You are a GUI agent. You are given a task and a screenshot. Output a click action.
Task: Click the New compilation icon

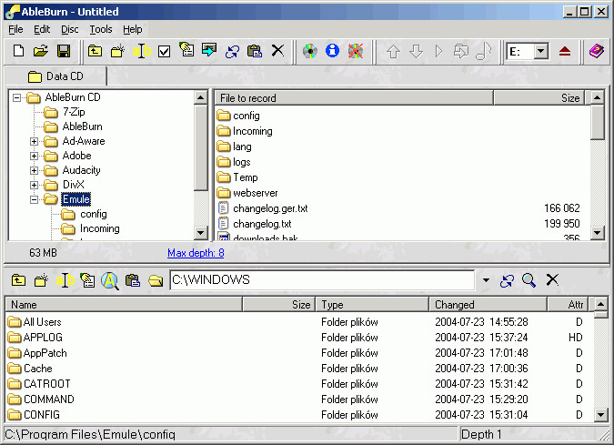pos(18,51)
